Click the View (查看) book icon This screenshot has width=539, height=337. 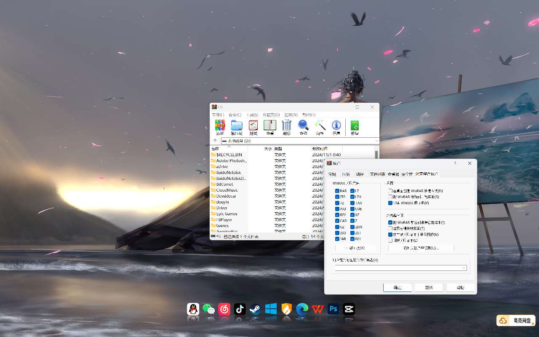pos(270,127)
